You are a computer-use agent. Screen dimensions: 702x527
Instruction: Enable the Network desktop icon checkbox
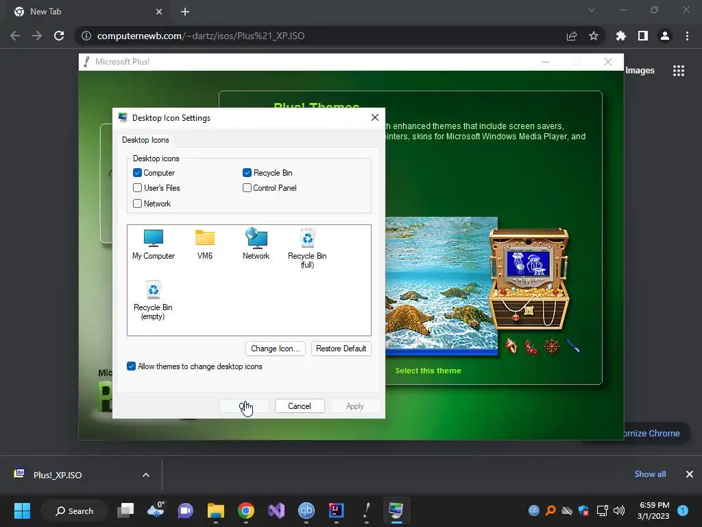click(x=137, y=203)
